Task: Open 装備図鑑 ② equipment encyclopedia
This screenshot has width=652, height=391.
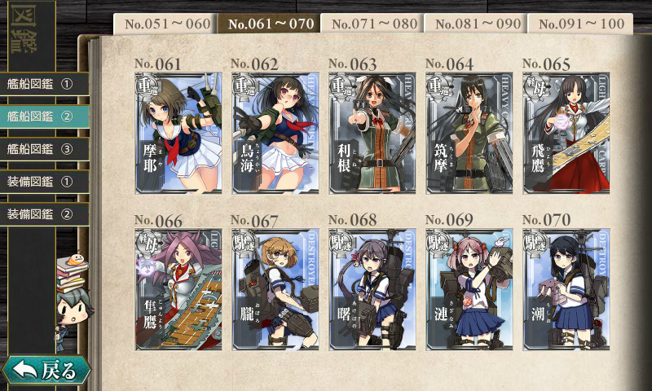Action: click(x=44, y=214)
